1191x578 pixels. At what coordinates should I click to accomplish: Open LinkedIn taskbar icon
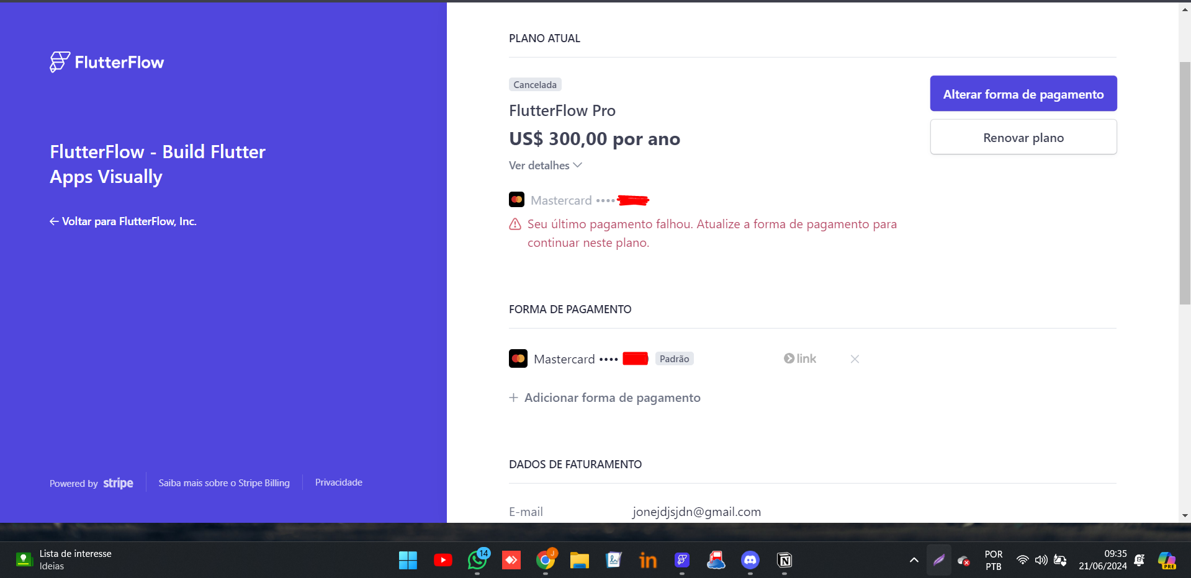point(648,560)
